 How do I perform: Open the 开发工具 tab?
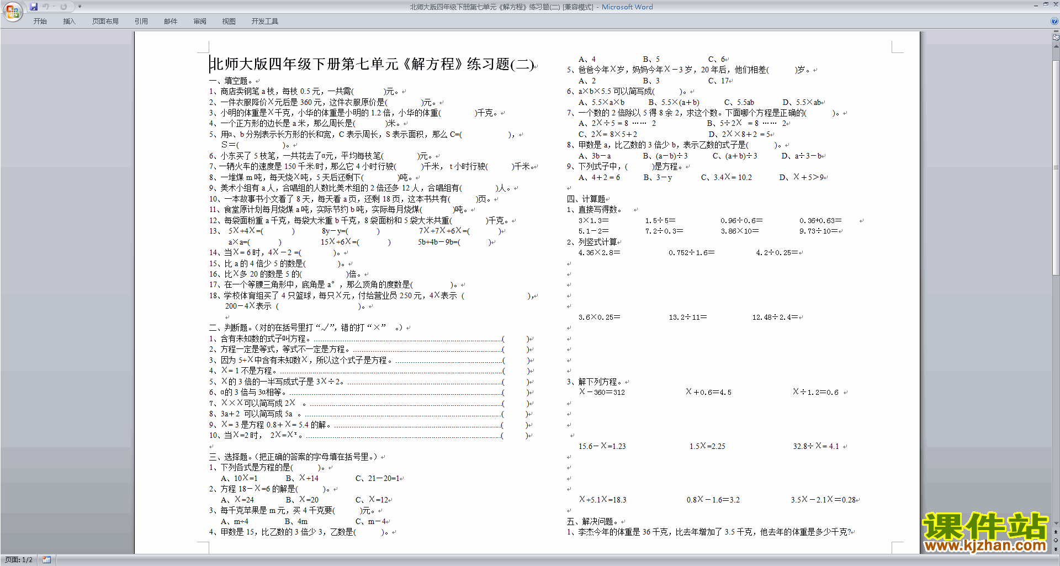265,22
